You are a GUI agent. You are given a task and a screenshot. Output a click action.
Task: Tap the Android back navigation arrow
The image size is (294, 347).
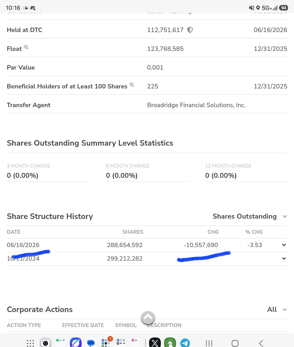[x=261, y=343]
